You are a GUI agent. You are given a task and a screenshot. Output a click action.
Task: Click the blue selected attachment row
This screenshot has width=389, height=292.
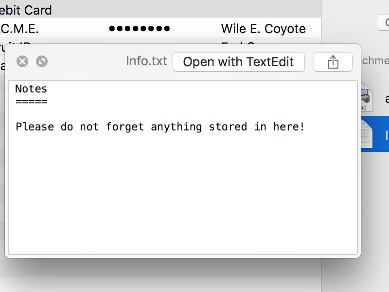click(375, 134)
